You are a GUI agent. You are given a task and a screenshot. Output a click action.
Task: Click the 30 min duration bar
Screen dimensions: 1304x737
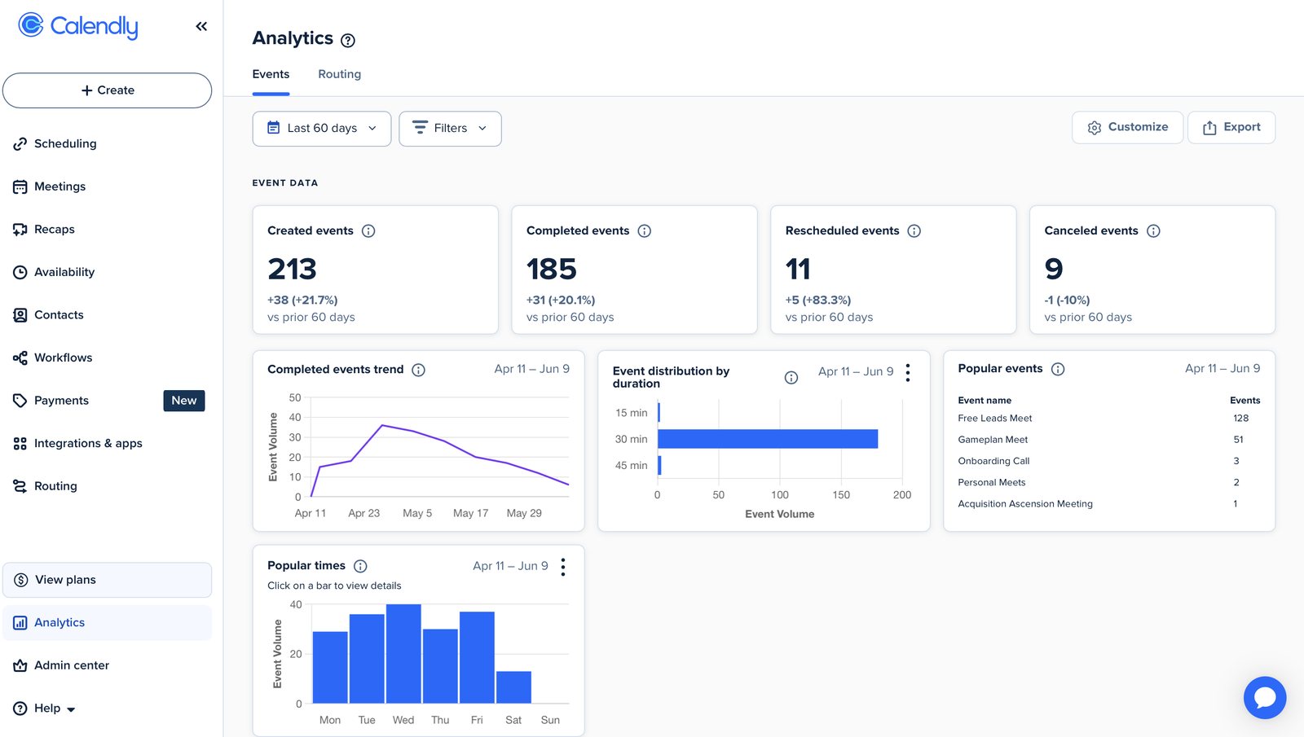(768, 439)
